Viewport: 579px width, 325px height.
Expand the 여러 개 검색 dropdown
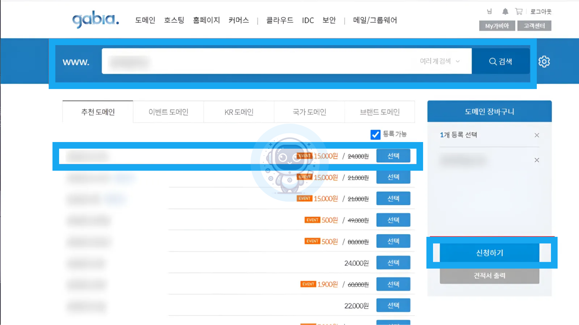click(440, 61)
